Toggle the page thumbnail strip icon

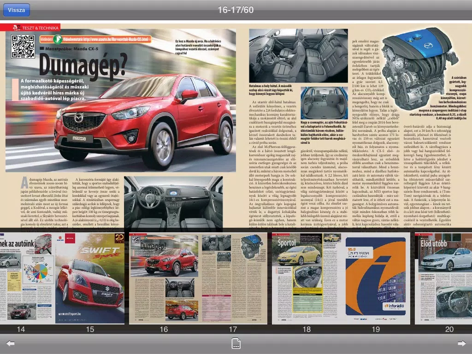(236, 343)
